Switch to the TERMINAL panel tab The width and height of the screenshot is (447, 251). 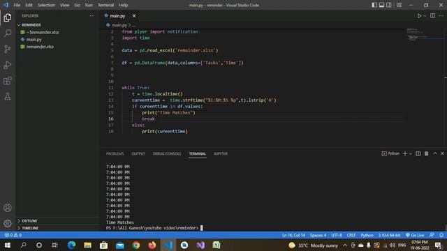[x=197, y=153]
